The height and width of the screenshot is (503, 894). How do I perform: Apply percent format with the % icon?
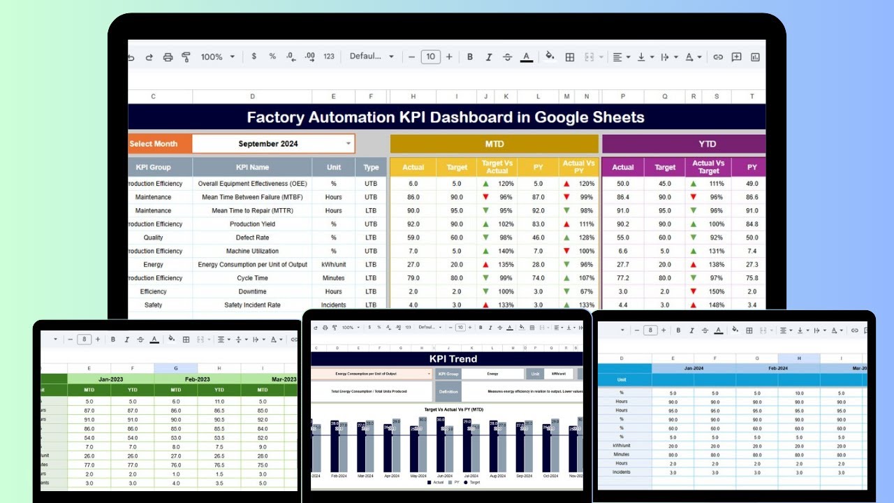point(272,57)
